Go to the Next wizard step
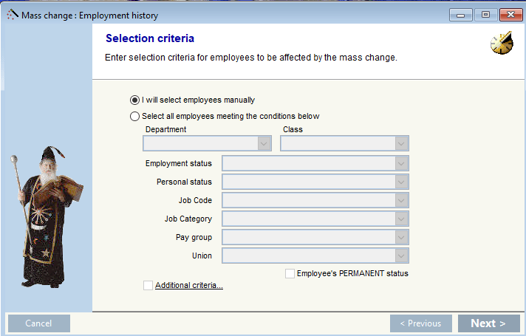Viewport: 526px width, 336px height. pyautogui.click(x=488, y=323)
